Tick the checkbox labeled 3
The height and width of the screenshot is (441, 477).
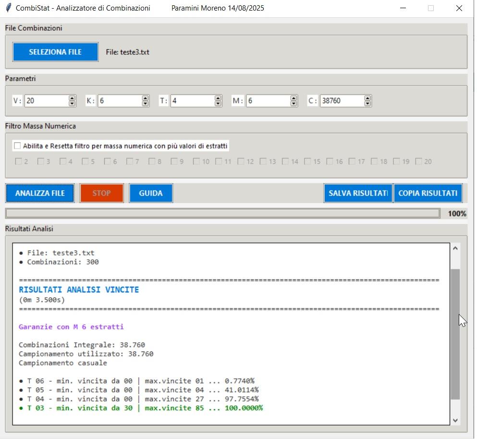pos(40,162)
